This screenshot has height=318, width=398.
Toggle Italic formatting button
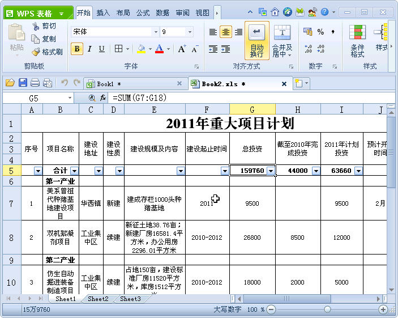[x=89, y=49]
